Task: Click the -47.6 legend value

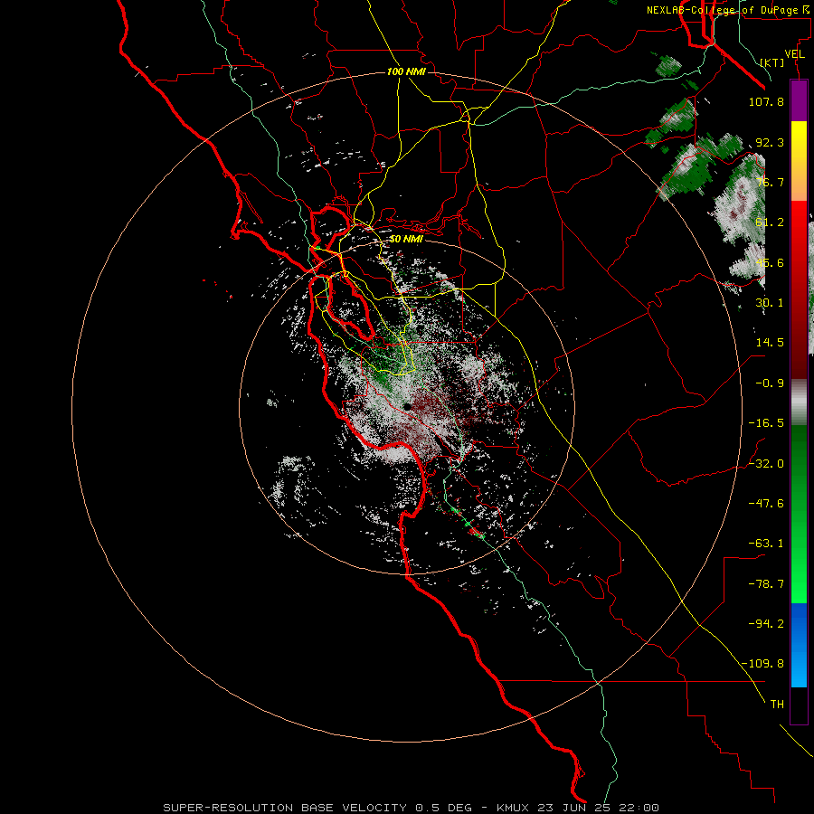Action: 766,504
